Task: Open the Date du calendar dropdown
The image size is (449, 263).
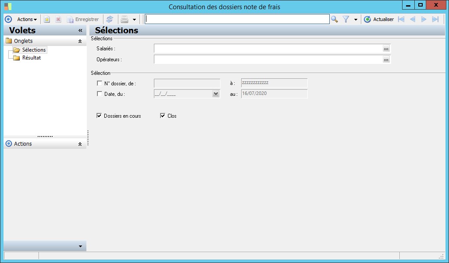Action: 216,94
